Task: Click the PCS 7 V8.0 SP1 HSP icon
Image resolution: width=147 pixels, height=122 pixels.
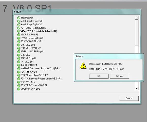Action: tap(19, 42)
